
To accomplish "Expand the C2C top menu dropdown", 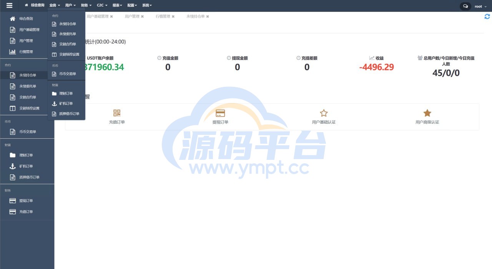I will (102, 5).
